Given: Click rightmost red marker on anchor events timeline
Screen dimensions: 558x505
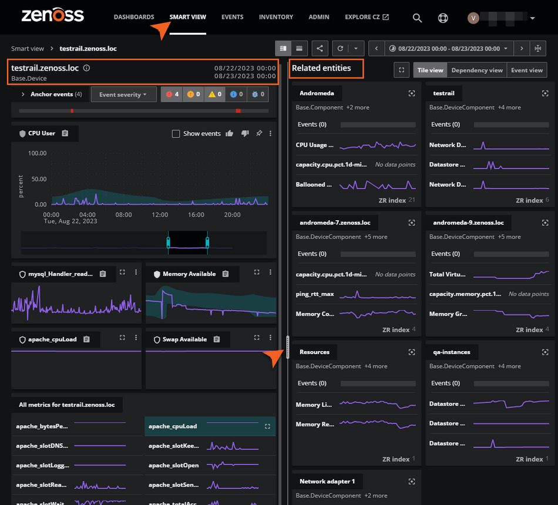Looking at the screenshot, I should coord(238,111).
